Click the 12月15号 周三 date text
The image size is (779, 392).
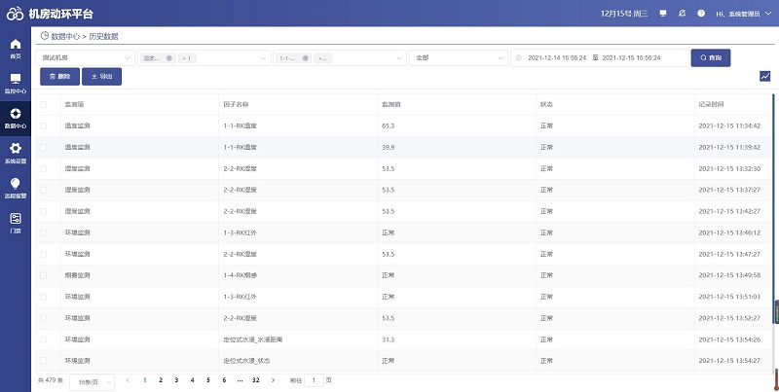[x=624, y=14]
